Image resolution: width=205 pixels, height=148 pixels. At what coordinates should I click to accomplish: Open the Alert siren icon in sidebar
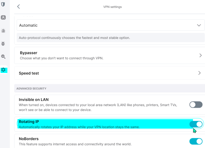(x=3, y=31)
